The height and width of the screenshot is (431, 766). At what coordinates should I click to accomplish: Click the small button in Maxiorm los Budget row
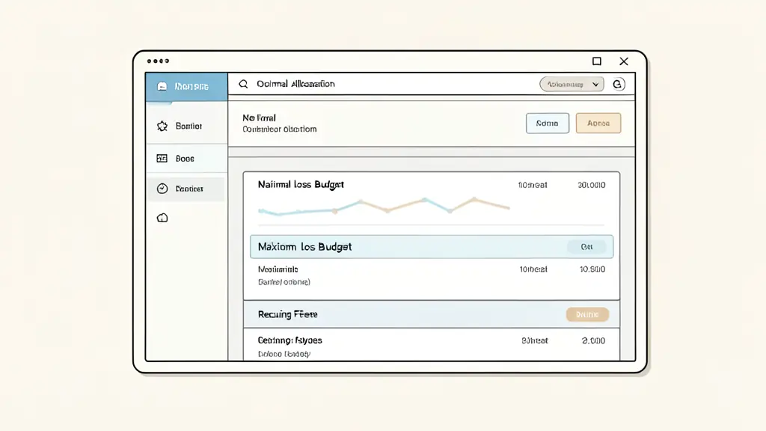[586, 247]
